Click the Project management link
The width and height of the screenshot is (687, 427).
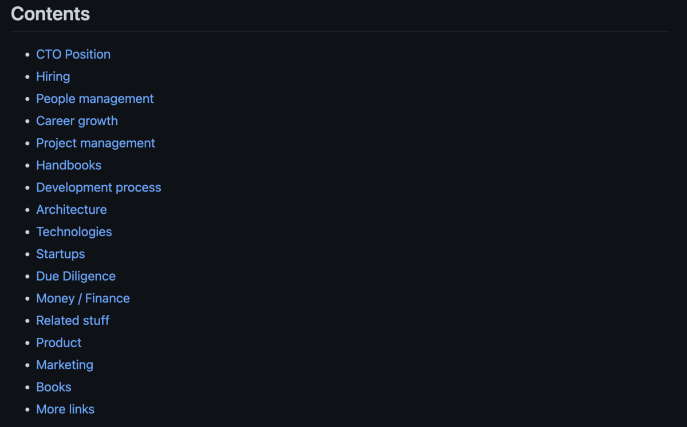coord(96,143)
